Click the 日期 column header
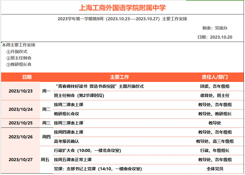 (x=27, y=77)
